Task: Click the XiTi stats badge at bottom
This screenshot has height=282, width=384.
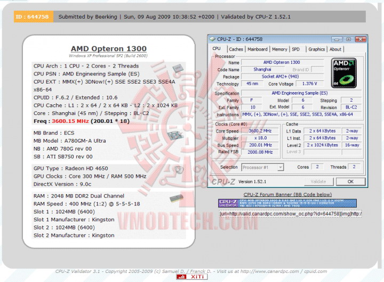Action: (192, 277)
